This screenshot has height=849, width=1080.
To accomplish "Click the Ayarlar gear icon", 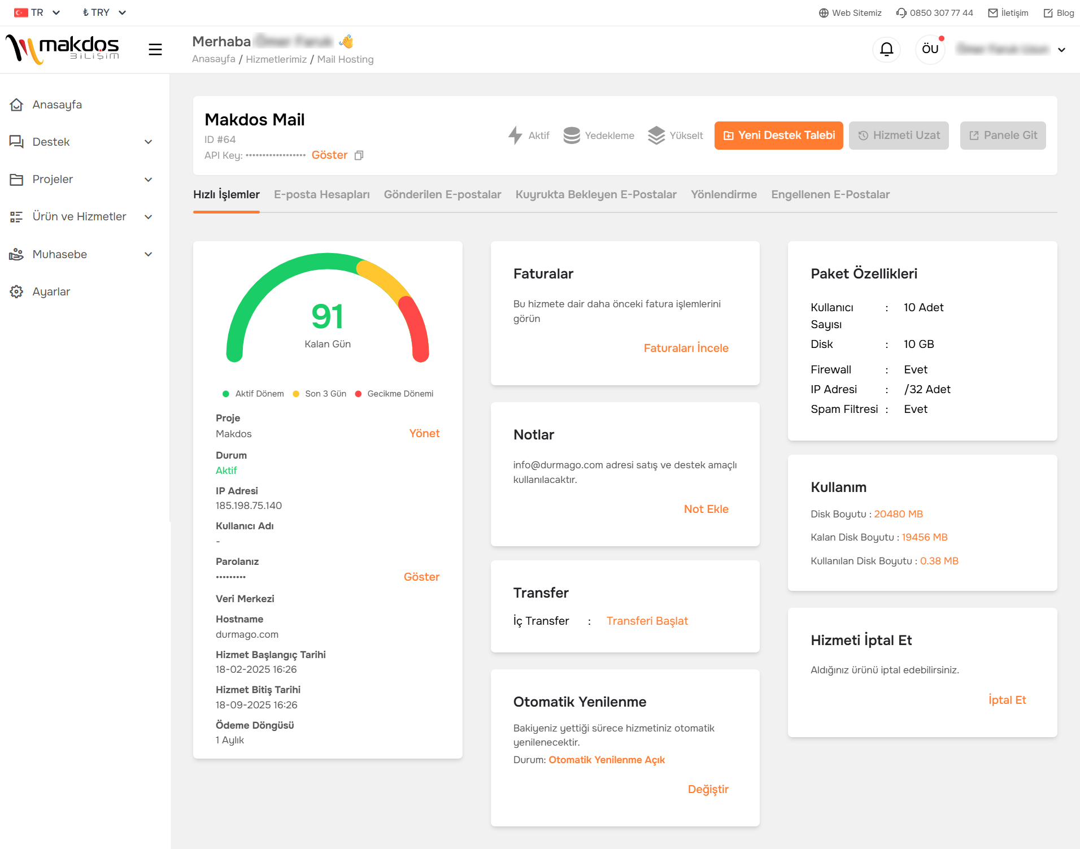I will [16, 291].
